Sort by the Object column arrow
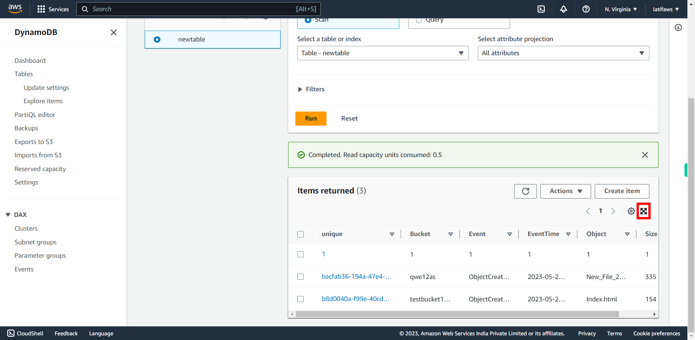This screenshot has height=340, width=695. [x=627, y=234]
